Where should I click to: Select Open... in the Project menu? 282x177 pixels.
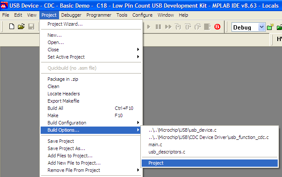(91, 42)
